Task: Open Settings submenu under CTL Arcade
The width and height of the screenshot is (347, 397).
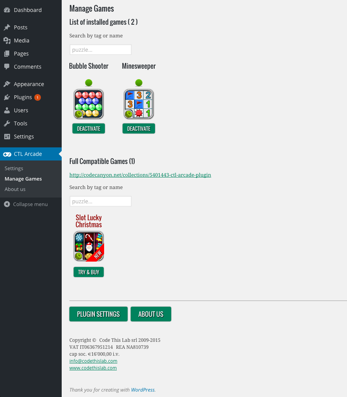Action: 14,168
